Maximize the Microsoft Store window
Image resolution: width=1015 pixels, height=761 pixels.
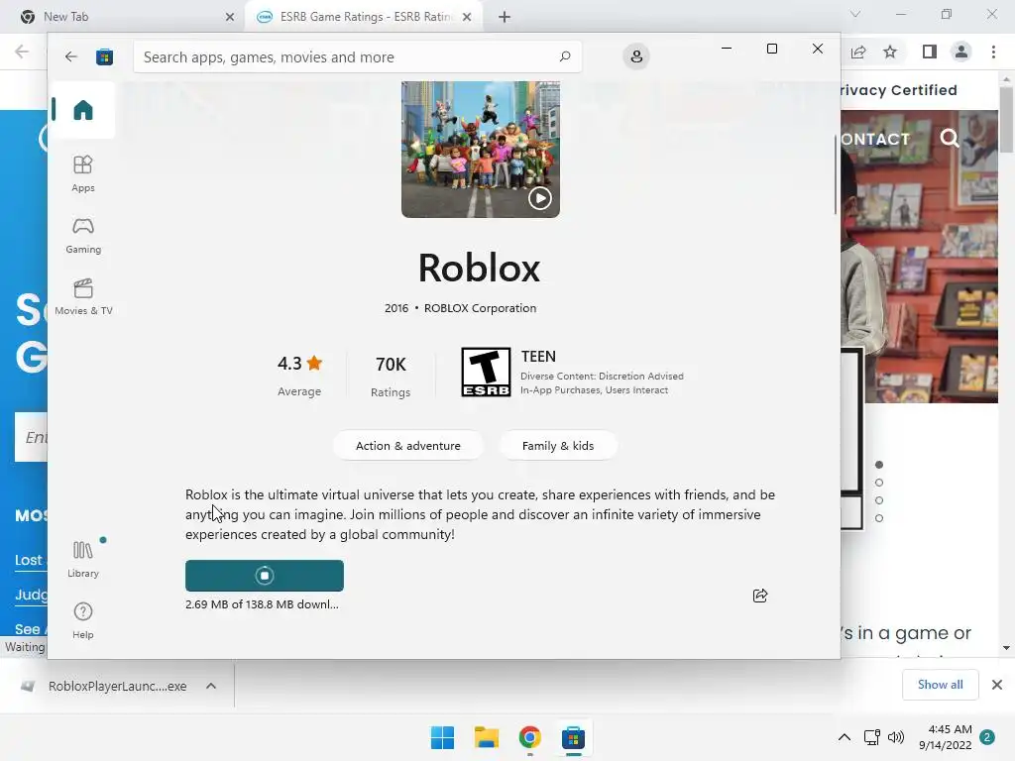click(771, 49)
